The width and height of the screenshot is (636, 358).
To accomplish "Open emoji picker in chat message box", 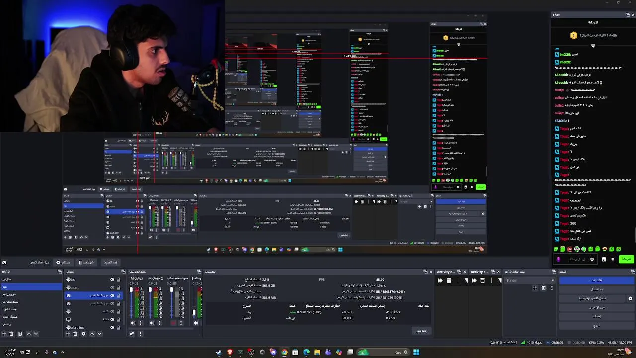I will pos(592,259).
